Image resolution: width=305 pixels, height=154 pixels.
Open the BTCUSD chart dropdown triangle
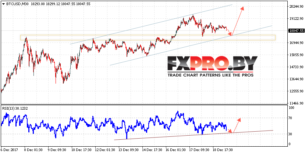pos(3,4)
